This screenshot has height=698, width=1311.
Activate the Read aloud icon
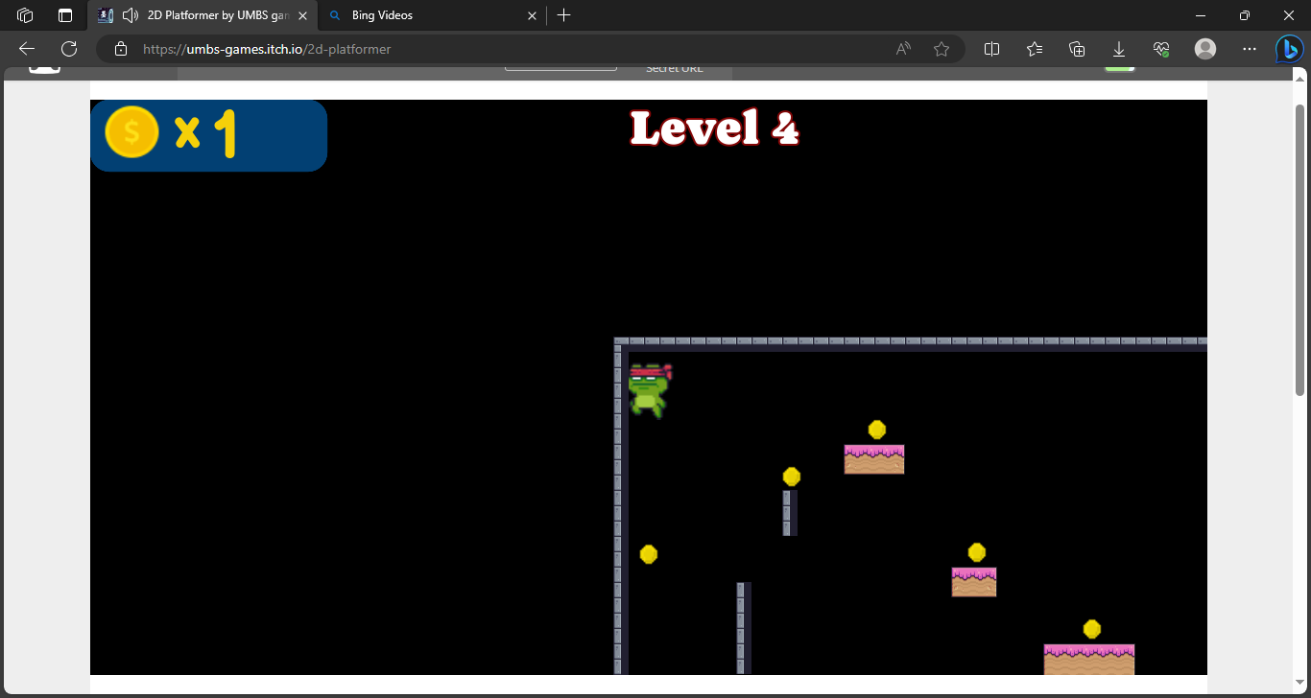click(903, 49)
